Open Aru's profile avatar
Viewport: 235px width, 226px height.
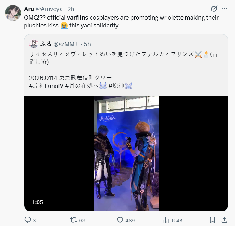click(x=13, y=13)
